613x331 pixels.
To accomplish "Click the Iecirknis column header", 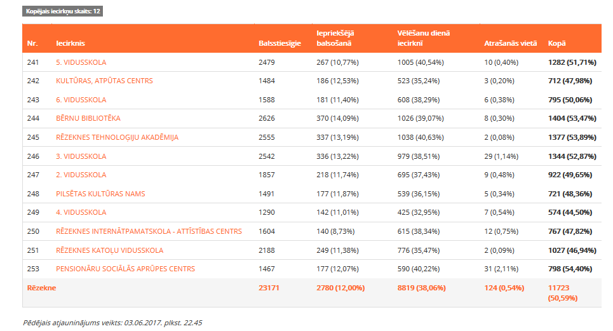I will coord(71,43).
